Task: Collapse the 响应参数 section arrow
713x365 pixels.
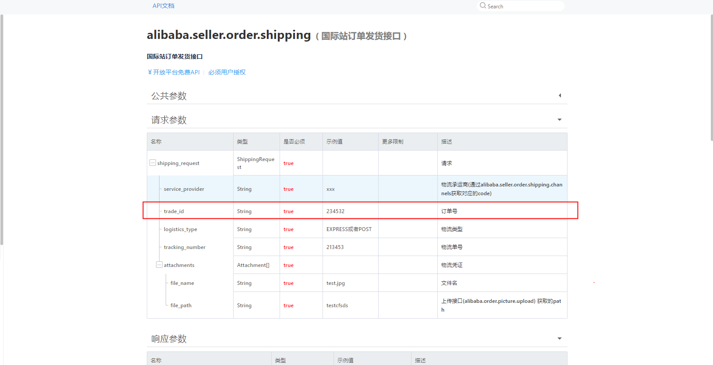Action: 560,338
